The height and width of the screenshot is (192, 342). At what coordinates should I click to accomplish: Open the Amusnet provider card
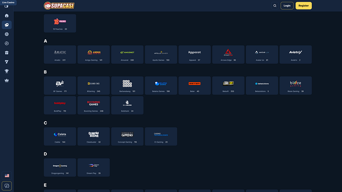coord(128,55)
